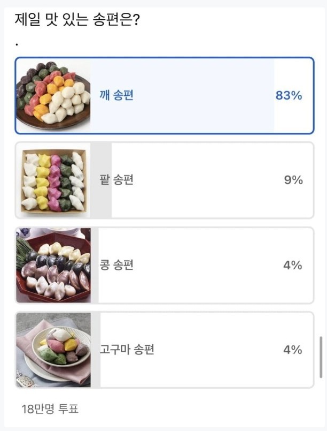The width and height of the screenshot is (327, 431).
Task: Click the 콩 송편 photo thumbnail
Action: tap(53, 266)
